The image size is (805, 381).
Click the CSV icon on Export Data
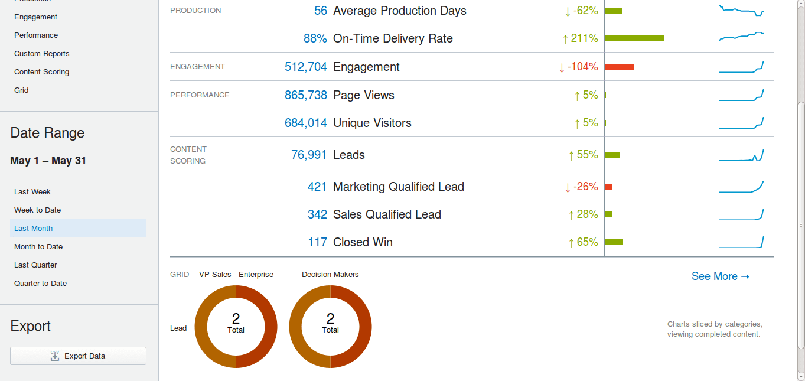[55, 356]
